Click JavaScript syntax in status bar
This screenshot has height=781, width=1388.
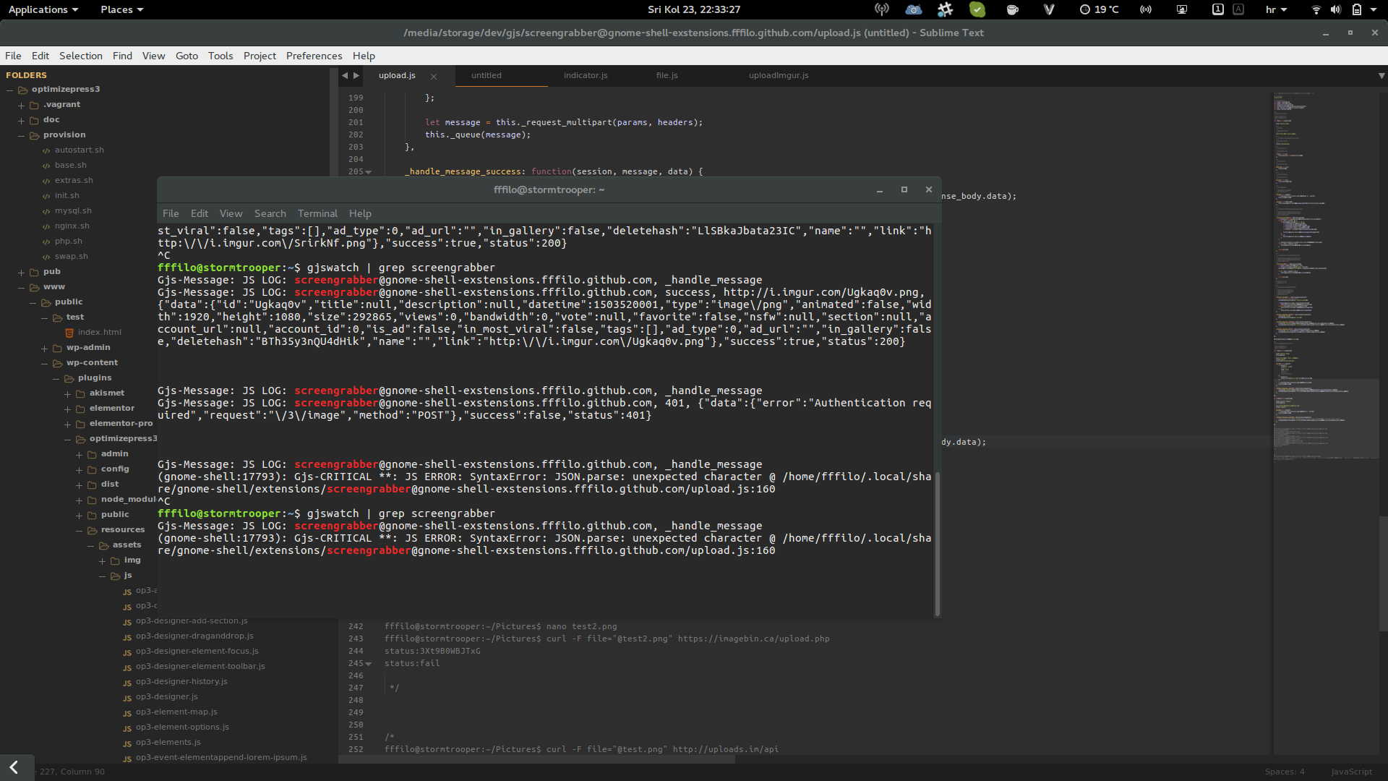coord(1351,772)
